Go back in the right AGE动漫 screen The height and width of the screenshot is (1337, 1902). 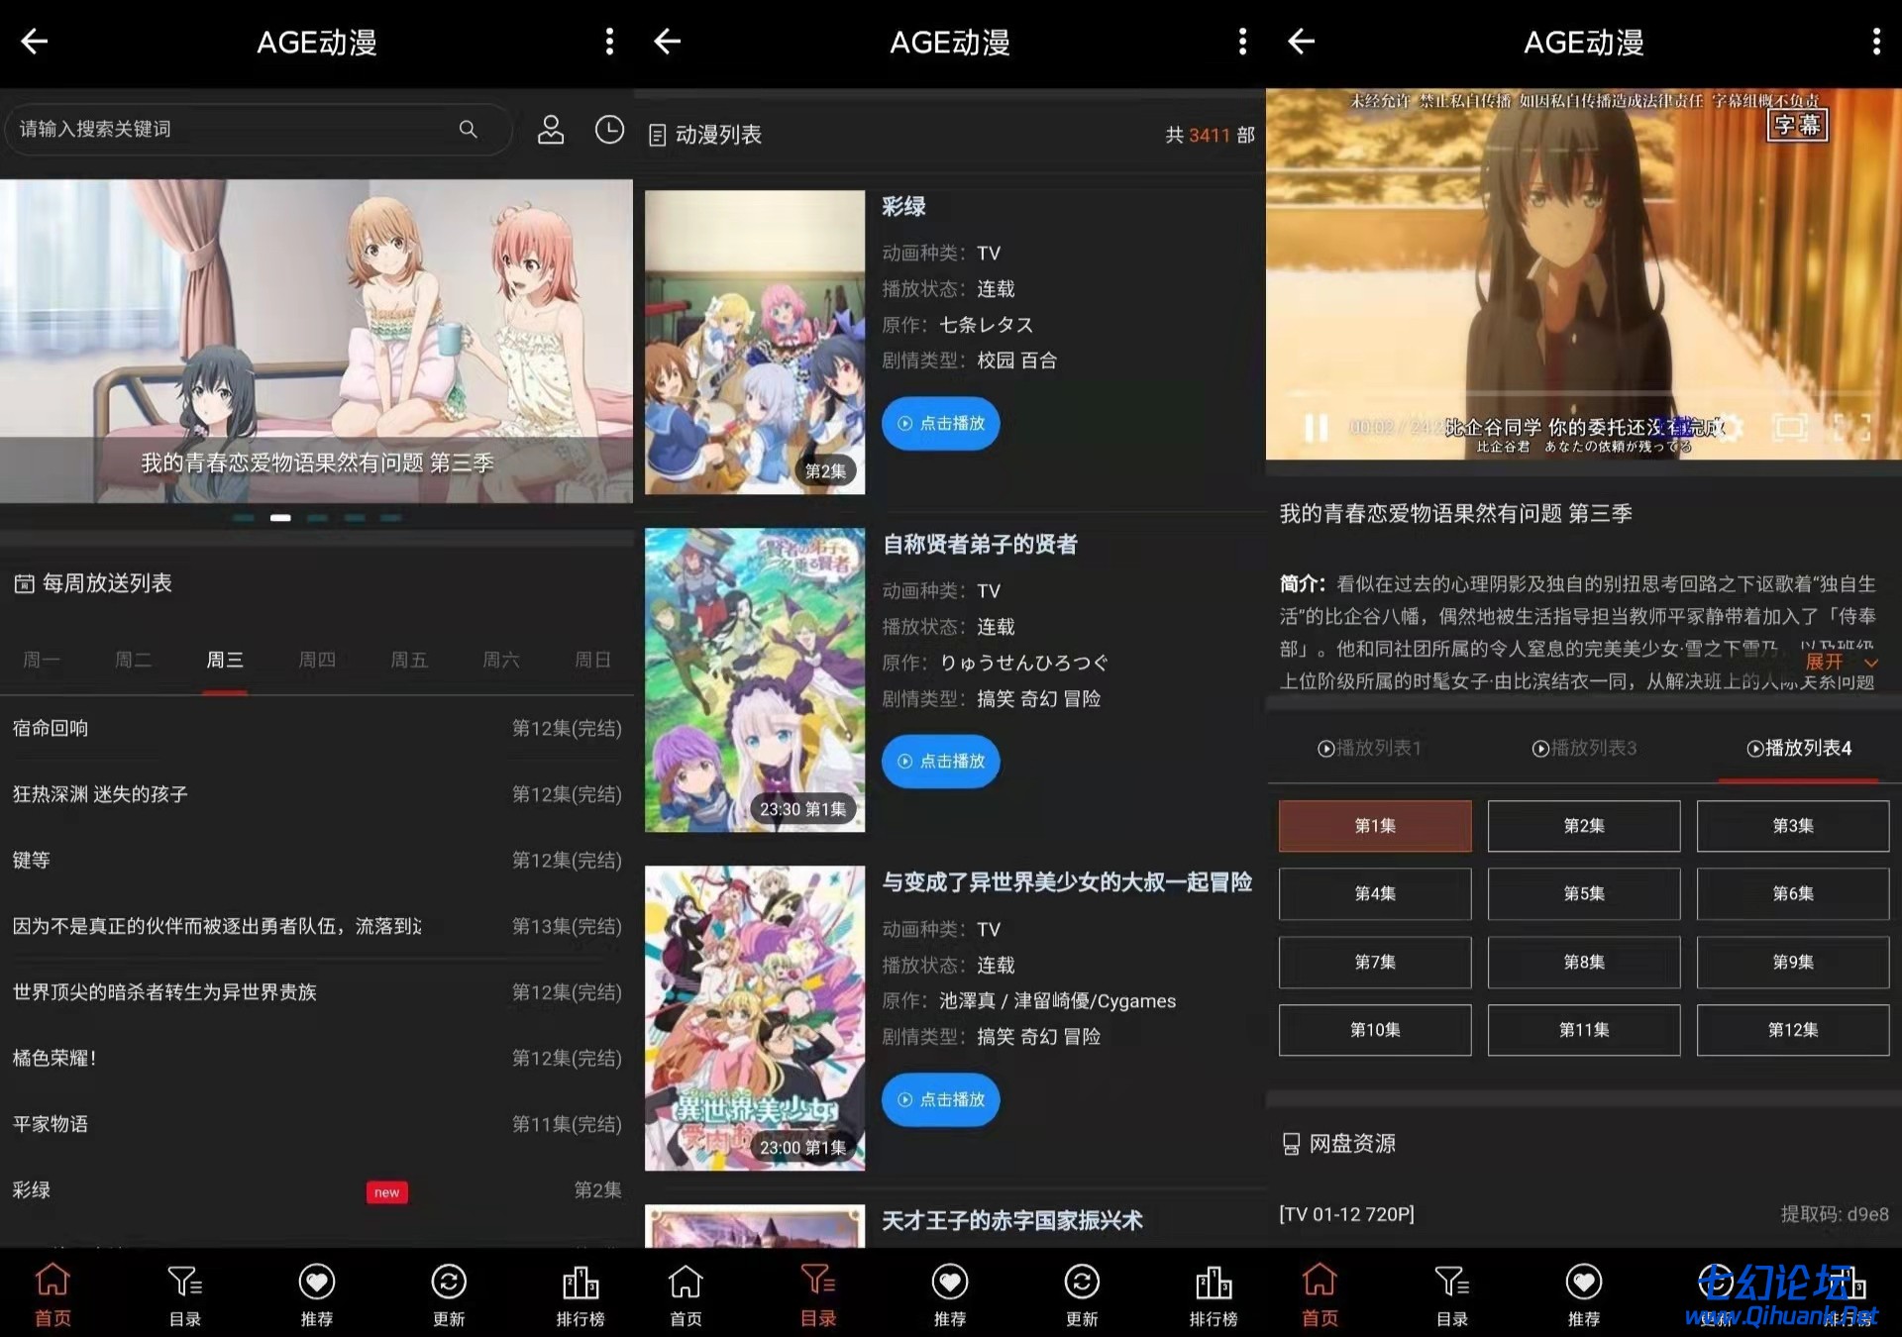coord(1301,42)
